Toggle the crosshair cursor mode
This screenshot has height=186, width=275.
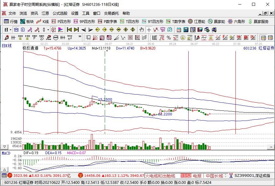coord(149,30)
